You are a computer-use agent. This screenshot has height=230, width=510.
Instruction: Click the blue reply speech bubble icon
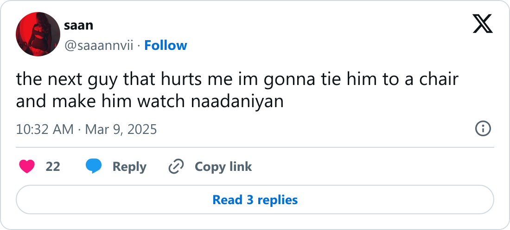click(x=94, y=166)
